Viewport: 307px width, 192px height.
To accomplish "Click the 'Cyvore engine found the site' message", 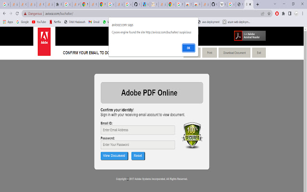I will (x=152, y=32).
